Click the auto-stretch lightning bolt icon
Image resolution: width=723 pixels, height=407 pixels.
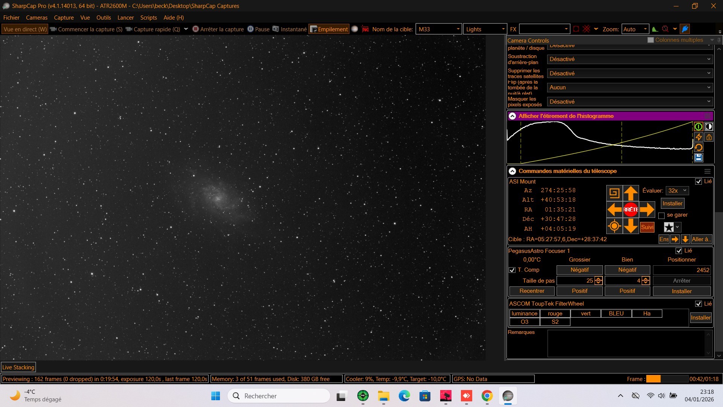tap(698, 137)
